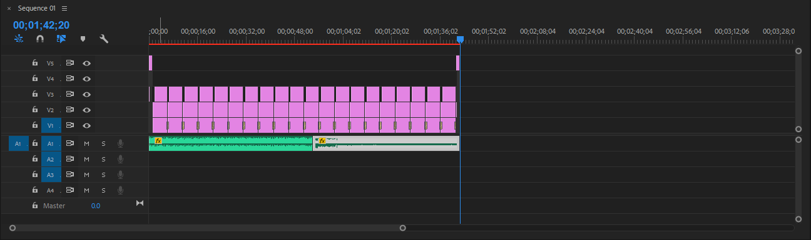Enable voice-over record on A3
This screenshot has height=240, width=811.
[x=120, y=175]
